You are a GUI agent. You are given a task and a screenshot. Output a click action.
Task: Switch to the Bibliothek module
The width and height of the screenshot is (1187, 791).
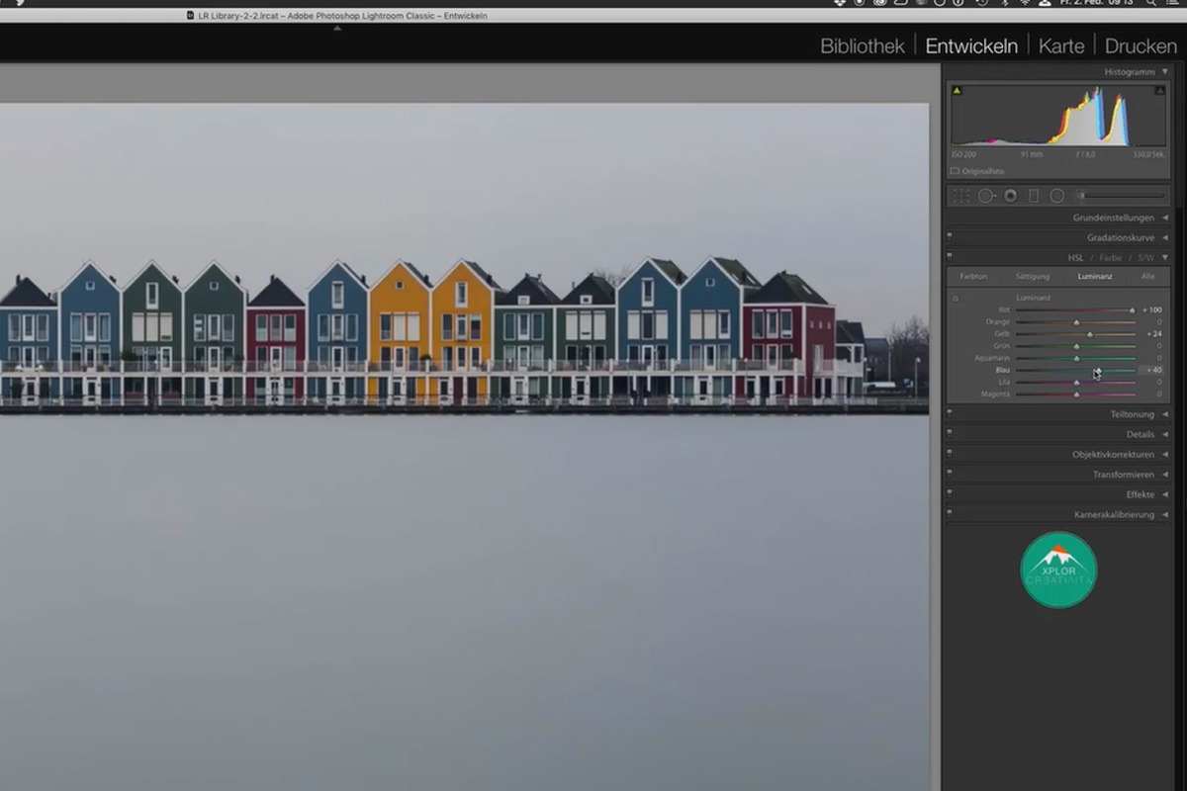(863, 45)
